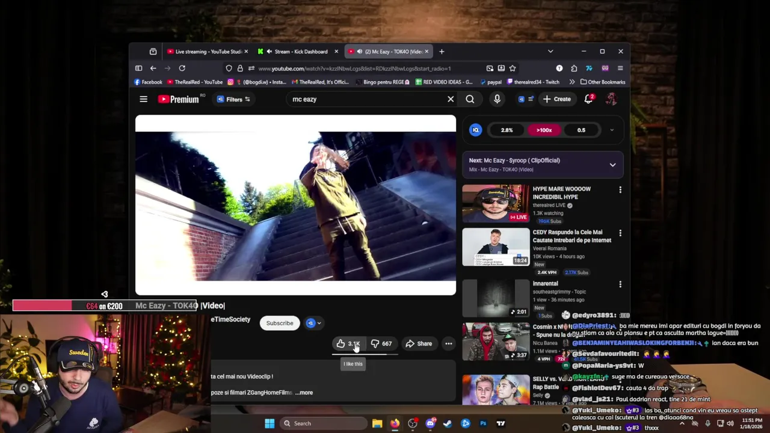Open File Explorer from the taskbar
Viewport: 770px width, 433px height.
pyautogui.click(x=377, y=423)
